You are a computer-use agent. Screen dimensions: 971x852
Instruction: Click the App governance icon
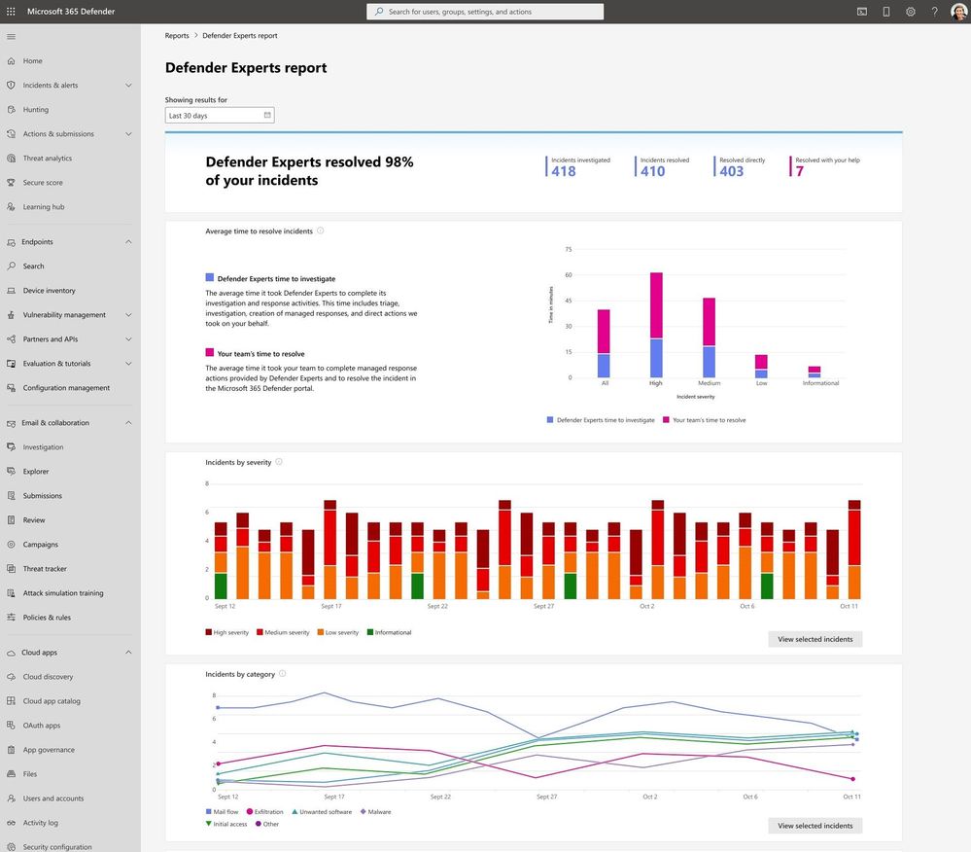[11, 749]
